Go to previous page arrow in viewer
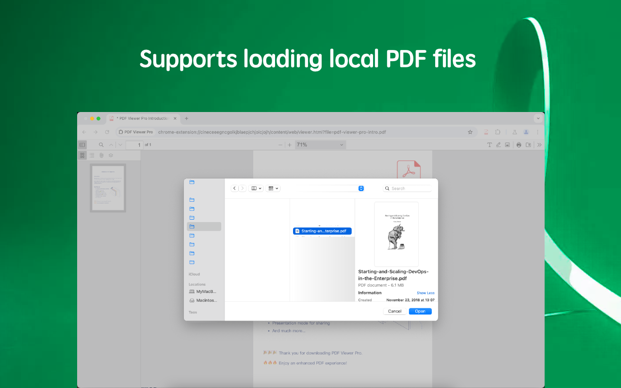This screenshot has width=621, height=388. click(x=111, y=145)
